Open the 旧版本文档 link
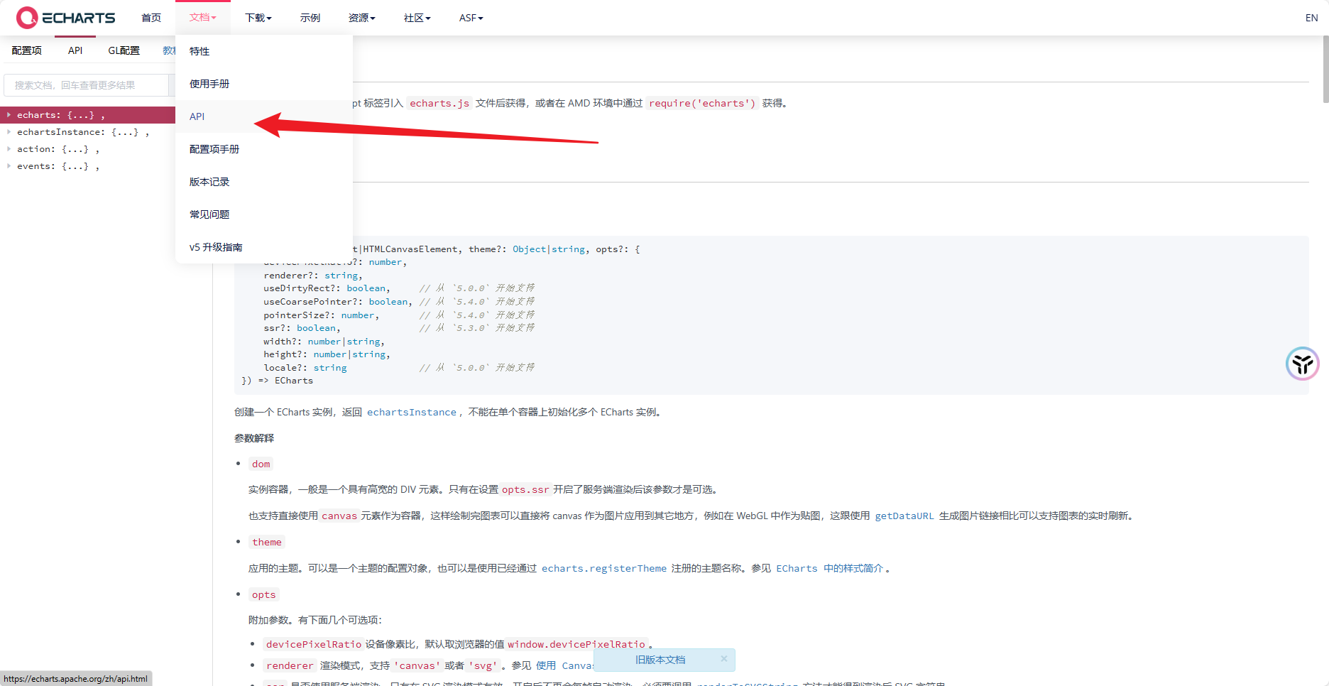Screen dimensions: 1329x686 pos(660,660)
